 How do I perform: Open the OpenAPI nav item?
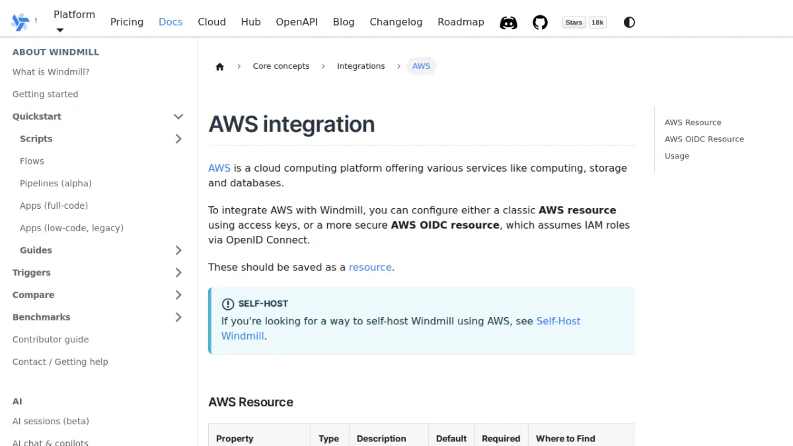[297, 22]
